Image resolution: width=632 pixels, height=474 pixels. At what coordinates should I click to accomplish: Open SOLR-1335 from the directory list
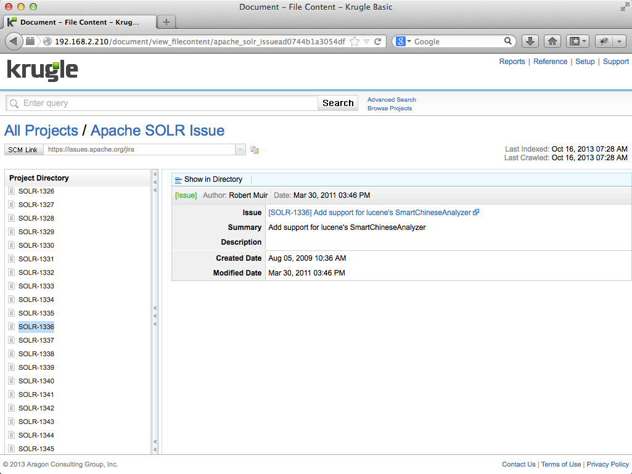tap(36, 313)
